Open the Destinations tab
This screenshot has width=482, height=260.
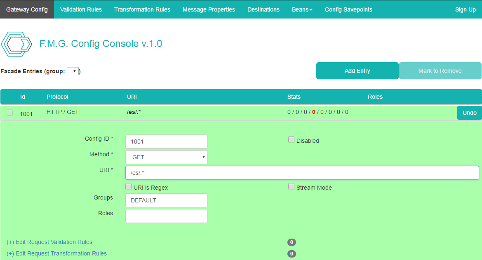click(x=263, y=9)
